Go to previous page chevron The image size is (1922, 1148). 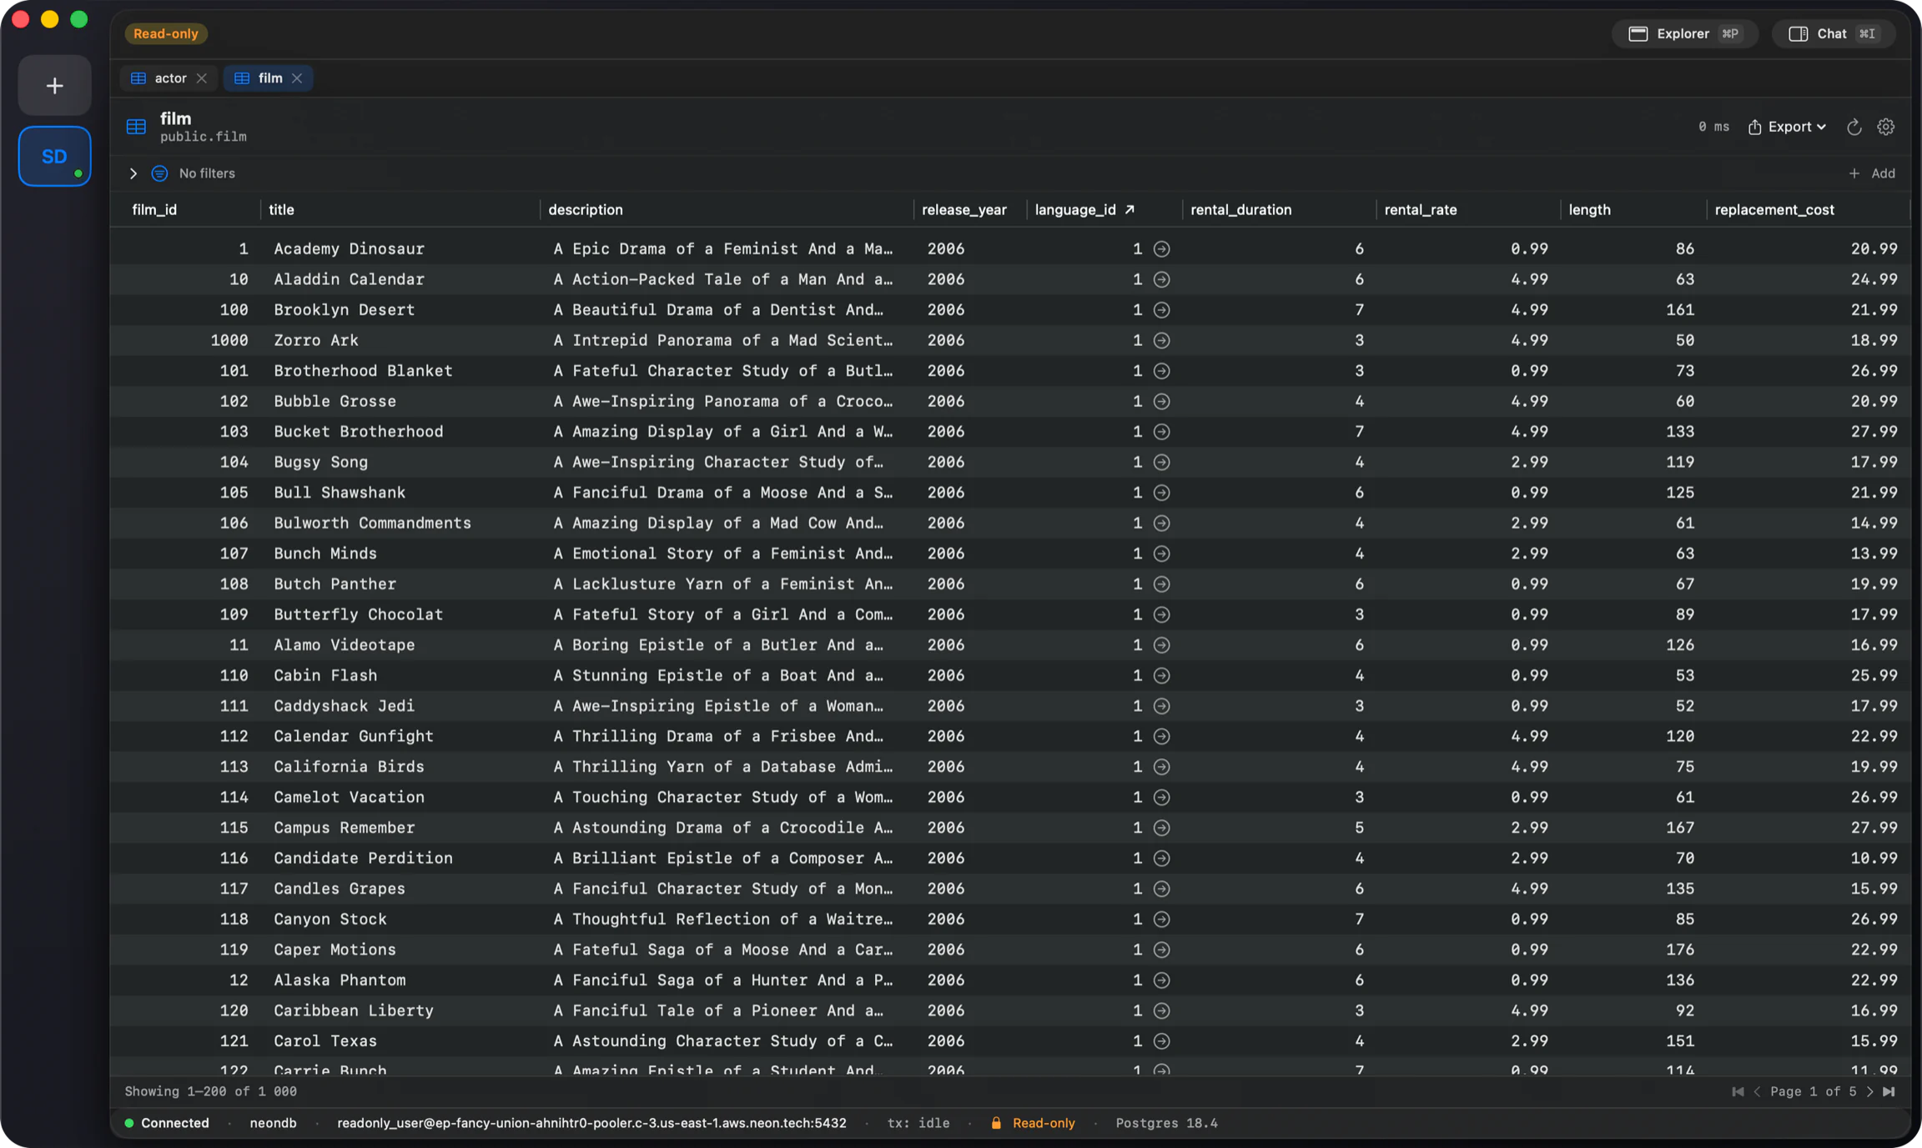(1757, 1091)
